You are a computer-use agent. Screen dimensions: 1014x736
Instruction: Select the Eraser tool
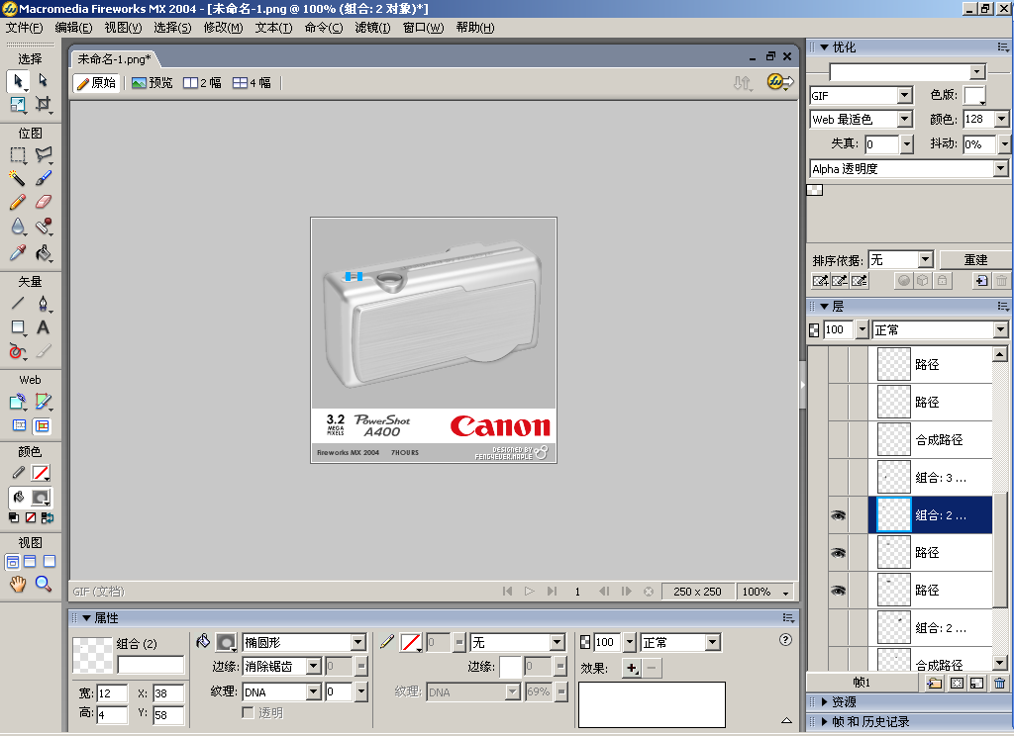tap(43, 202)
